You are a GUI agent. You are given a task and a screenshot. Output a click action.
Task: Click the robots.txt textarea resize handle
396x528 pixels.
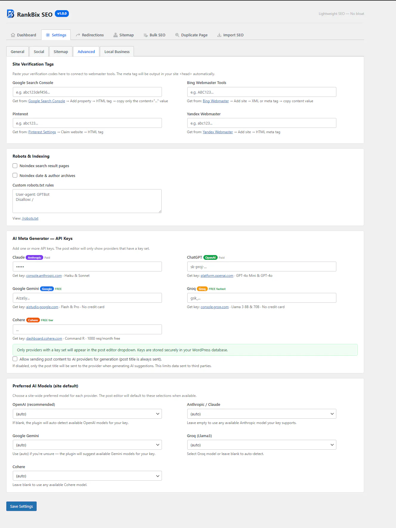(x=160, y=211)
